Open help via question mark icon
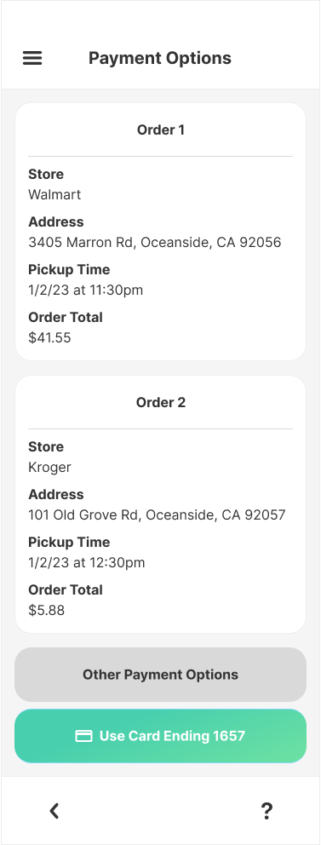 267,811
